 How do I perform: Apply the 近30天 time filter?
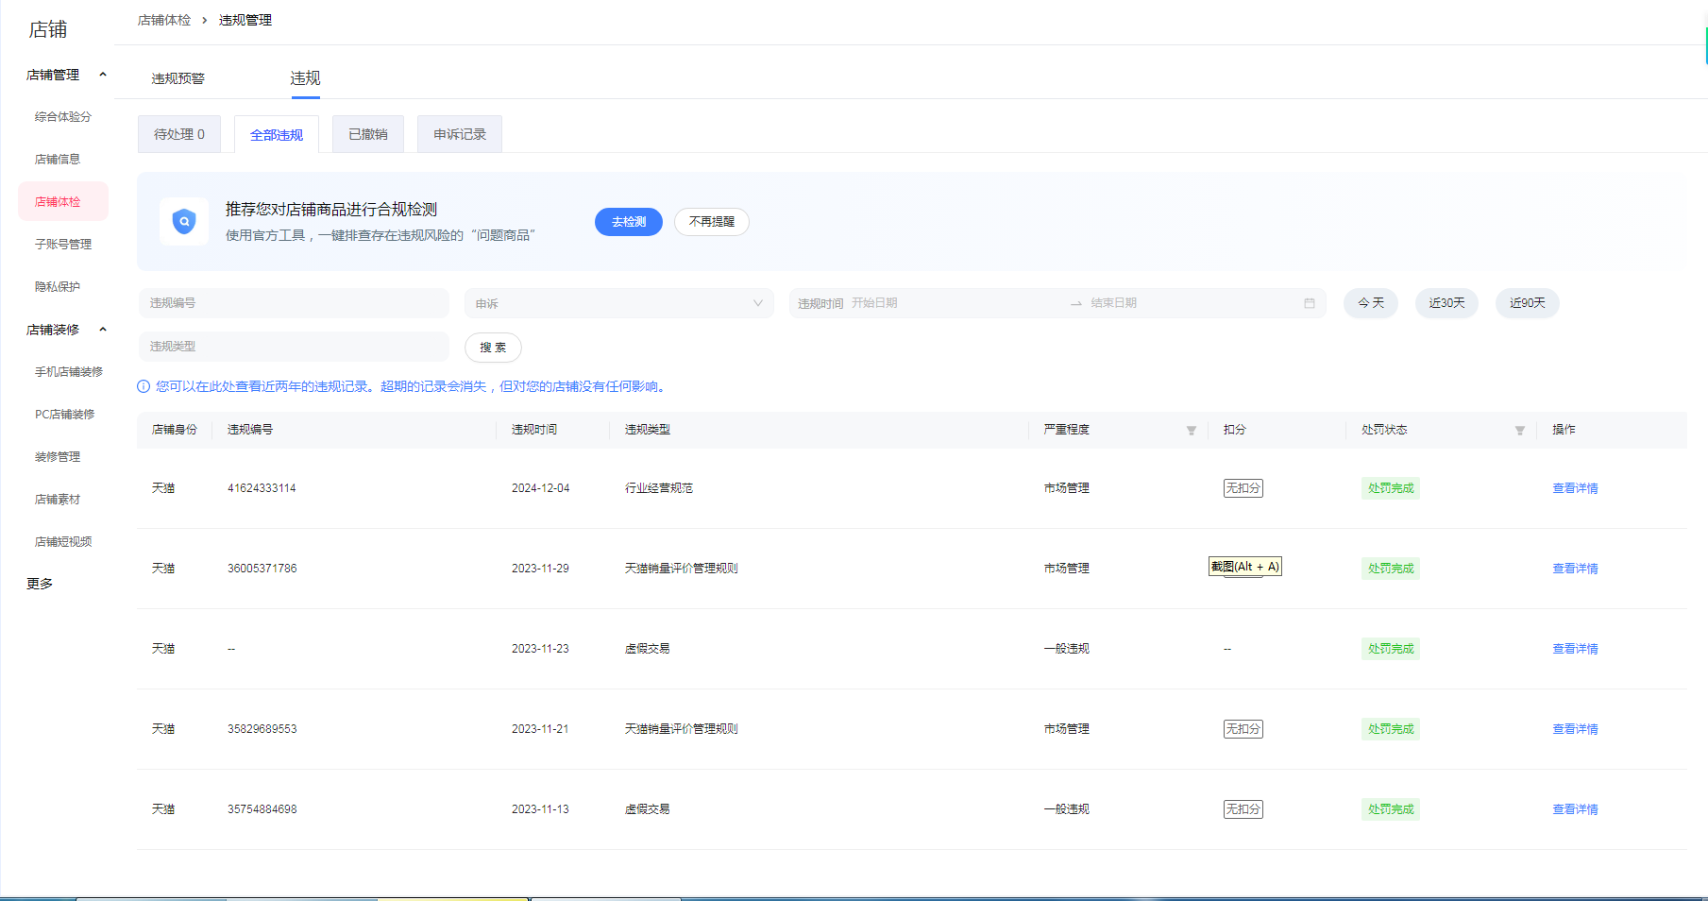tap(1446, 303)
